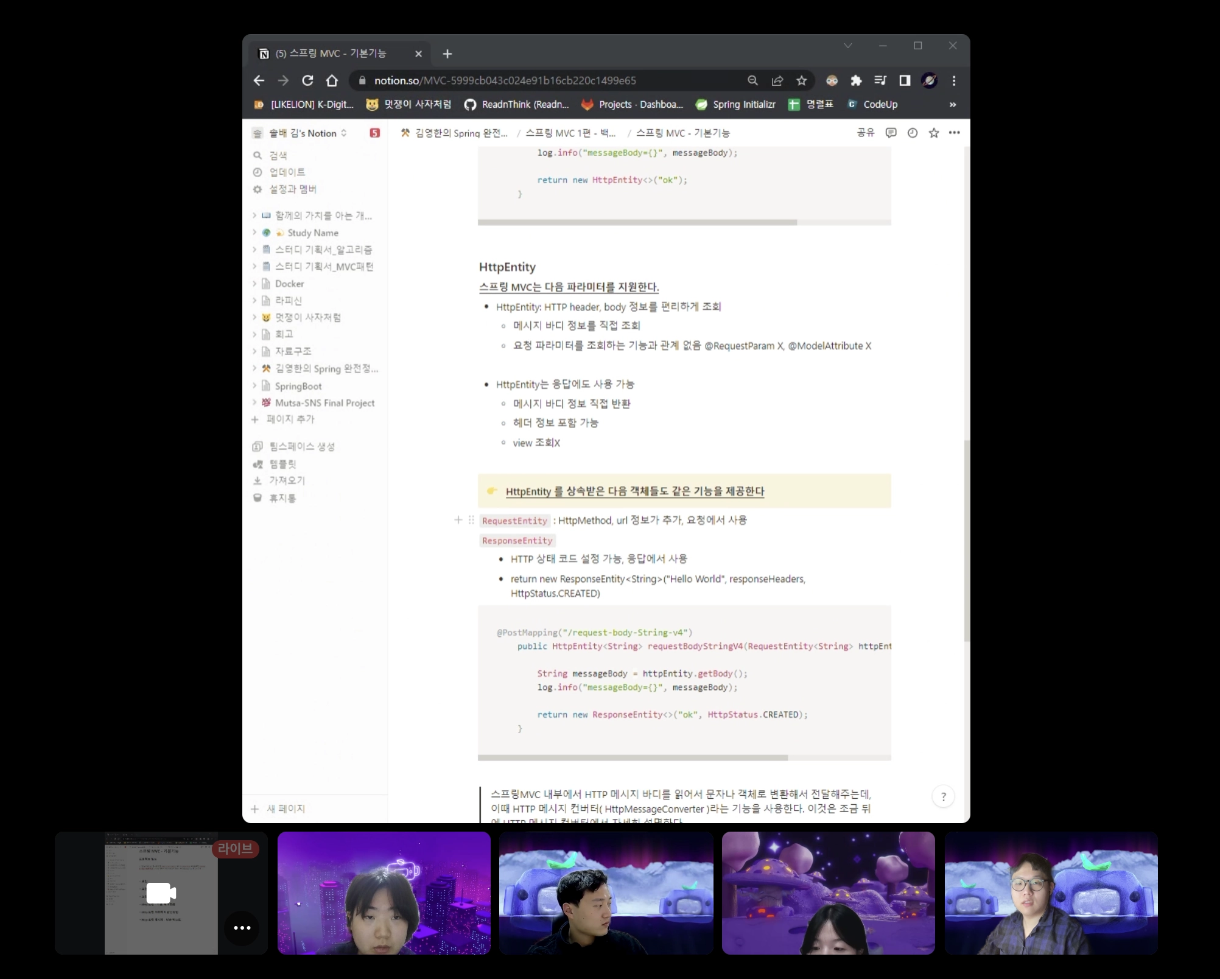The width and height of the screenshot is (1220, 979).
Task: Open 설정과 멤버 in the sidebar
Action: tap(292, 189)
